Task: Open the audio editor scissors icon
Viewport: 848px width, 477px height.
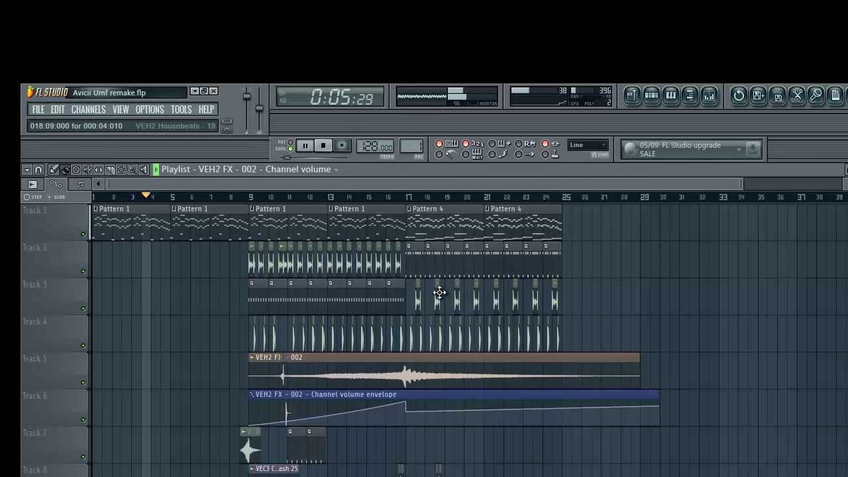Action: (x=797, y=95)
